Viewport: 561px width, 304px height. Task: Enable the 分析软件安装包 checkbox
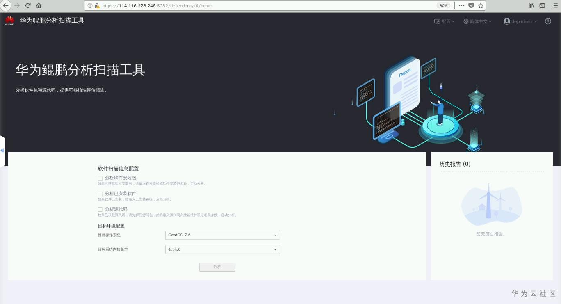tap(100, 178)
